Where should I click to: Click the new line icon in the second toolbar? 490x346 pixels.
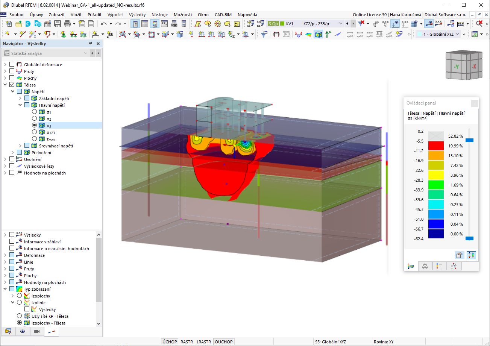point(23,34)
